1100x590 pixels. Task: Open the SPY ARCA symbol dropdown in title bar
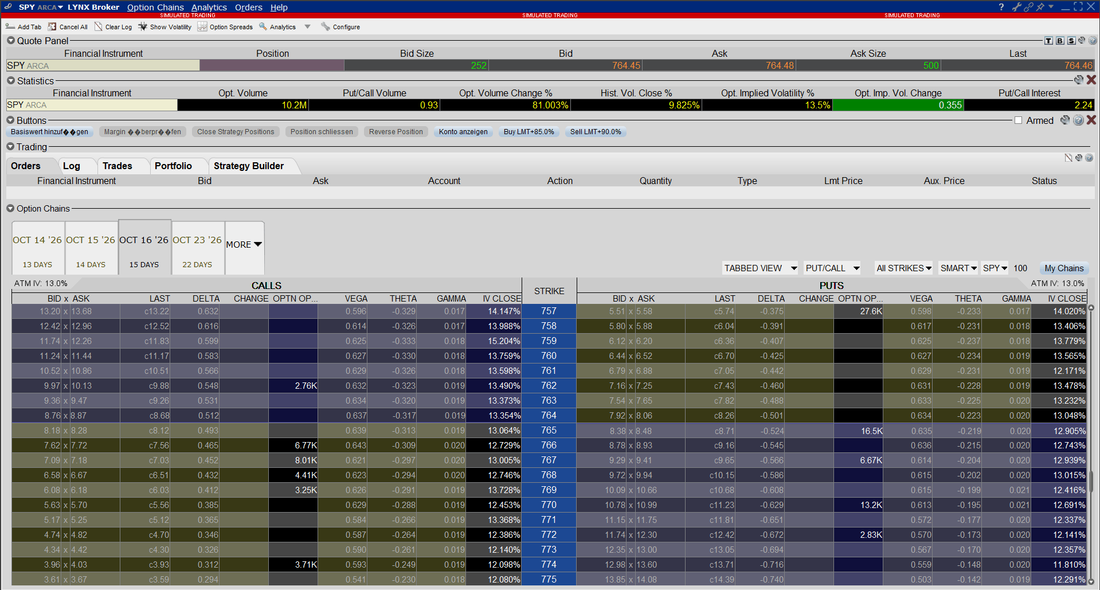(60, 7)
